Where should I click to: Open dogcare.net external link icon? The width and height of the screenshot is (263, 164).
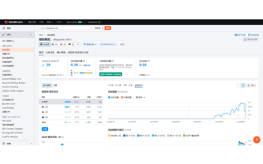point(71,39)
